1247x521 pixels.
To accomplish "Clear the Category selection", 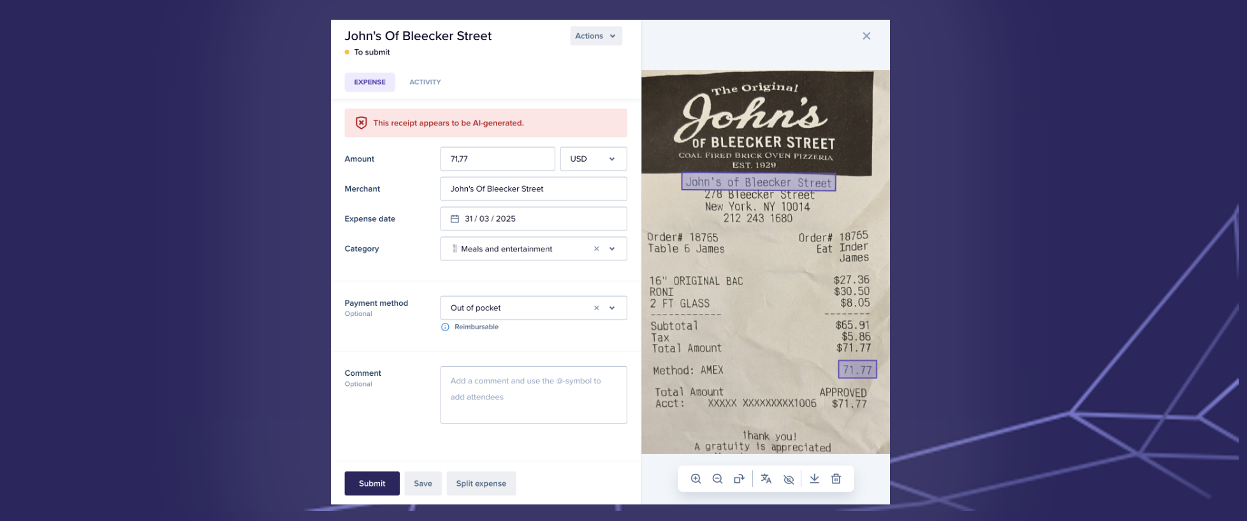I will coord(597,249).
